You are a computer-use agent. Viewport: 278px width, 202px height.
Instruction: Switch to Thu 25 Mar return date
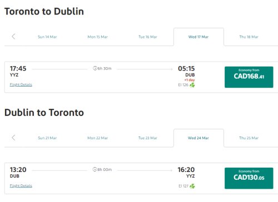249,138
